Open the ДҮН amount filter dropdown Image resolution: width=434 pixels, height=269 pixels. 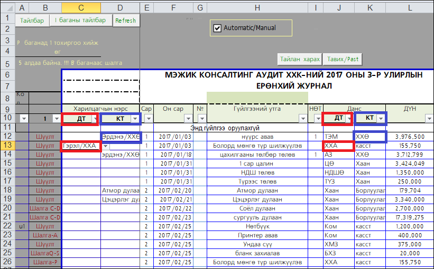[x=429, y=119]
